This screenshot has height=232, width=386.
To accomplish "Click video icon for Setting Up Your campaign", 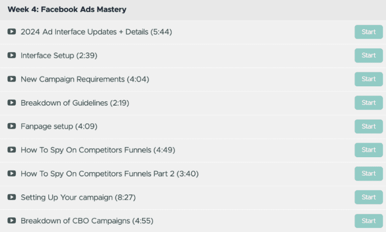I will click(12, 197).
